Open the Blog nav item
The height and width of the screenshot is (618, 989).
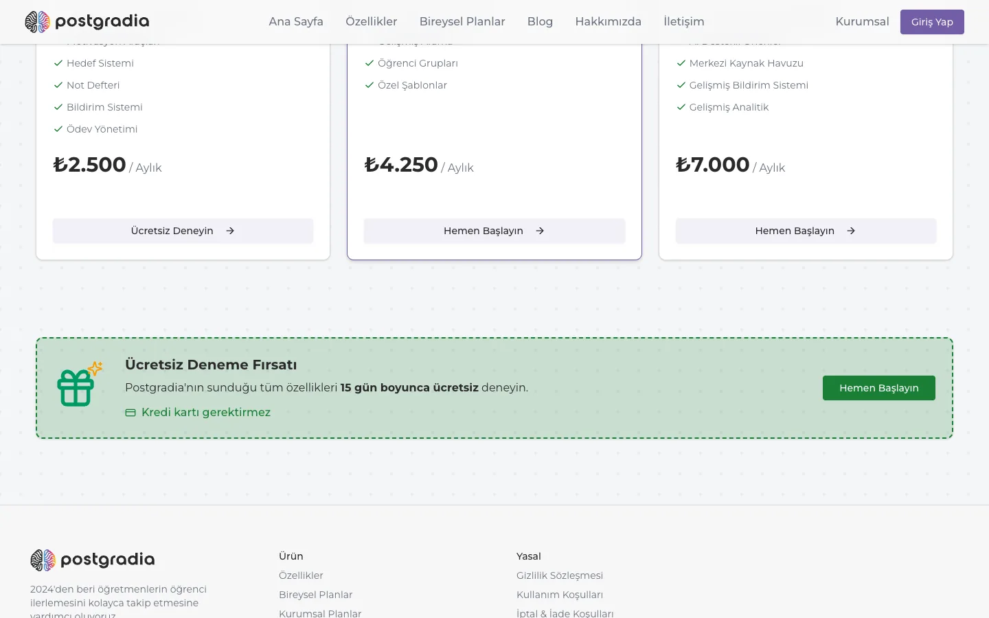[x=540, y=21]
